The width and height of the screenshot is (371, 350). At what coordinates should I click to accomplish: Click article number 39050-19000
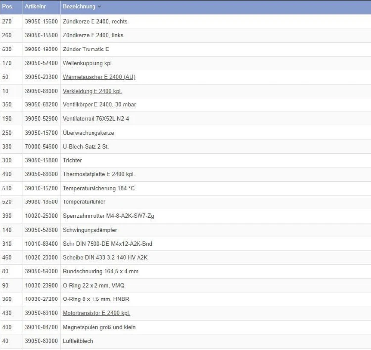(x=42, y=49)
